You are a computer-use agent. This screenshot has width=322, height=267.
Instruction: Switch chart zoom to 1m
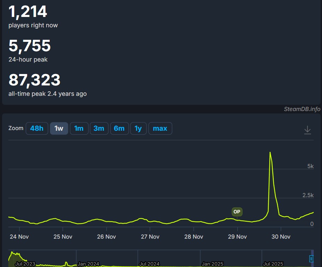[79, 128]
